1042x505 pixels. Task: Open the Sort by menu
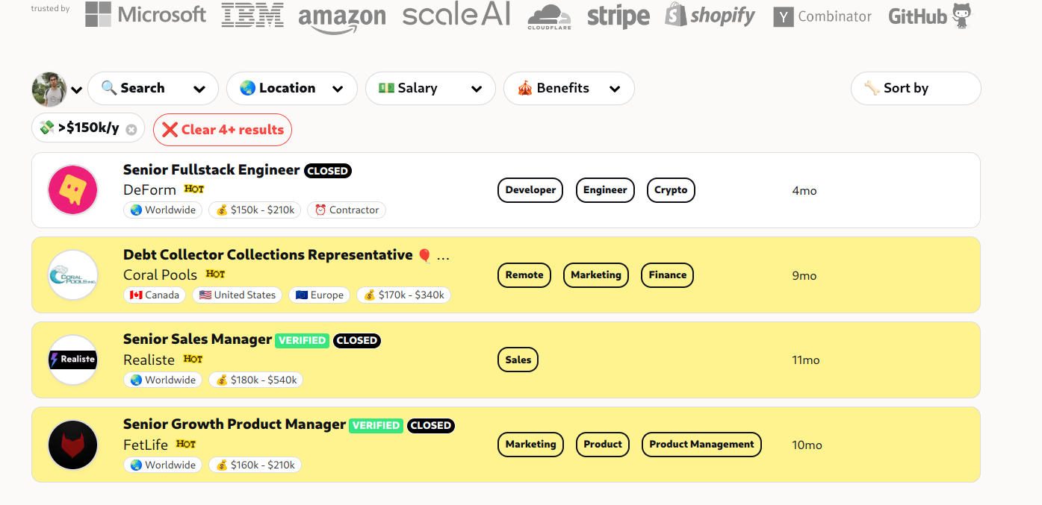[915, 89]
